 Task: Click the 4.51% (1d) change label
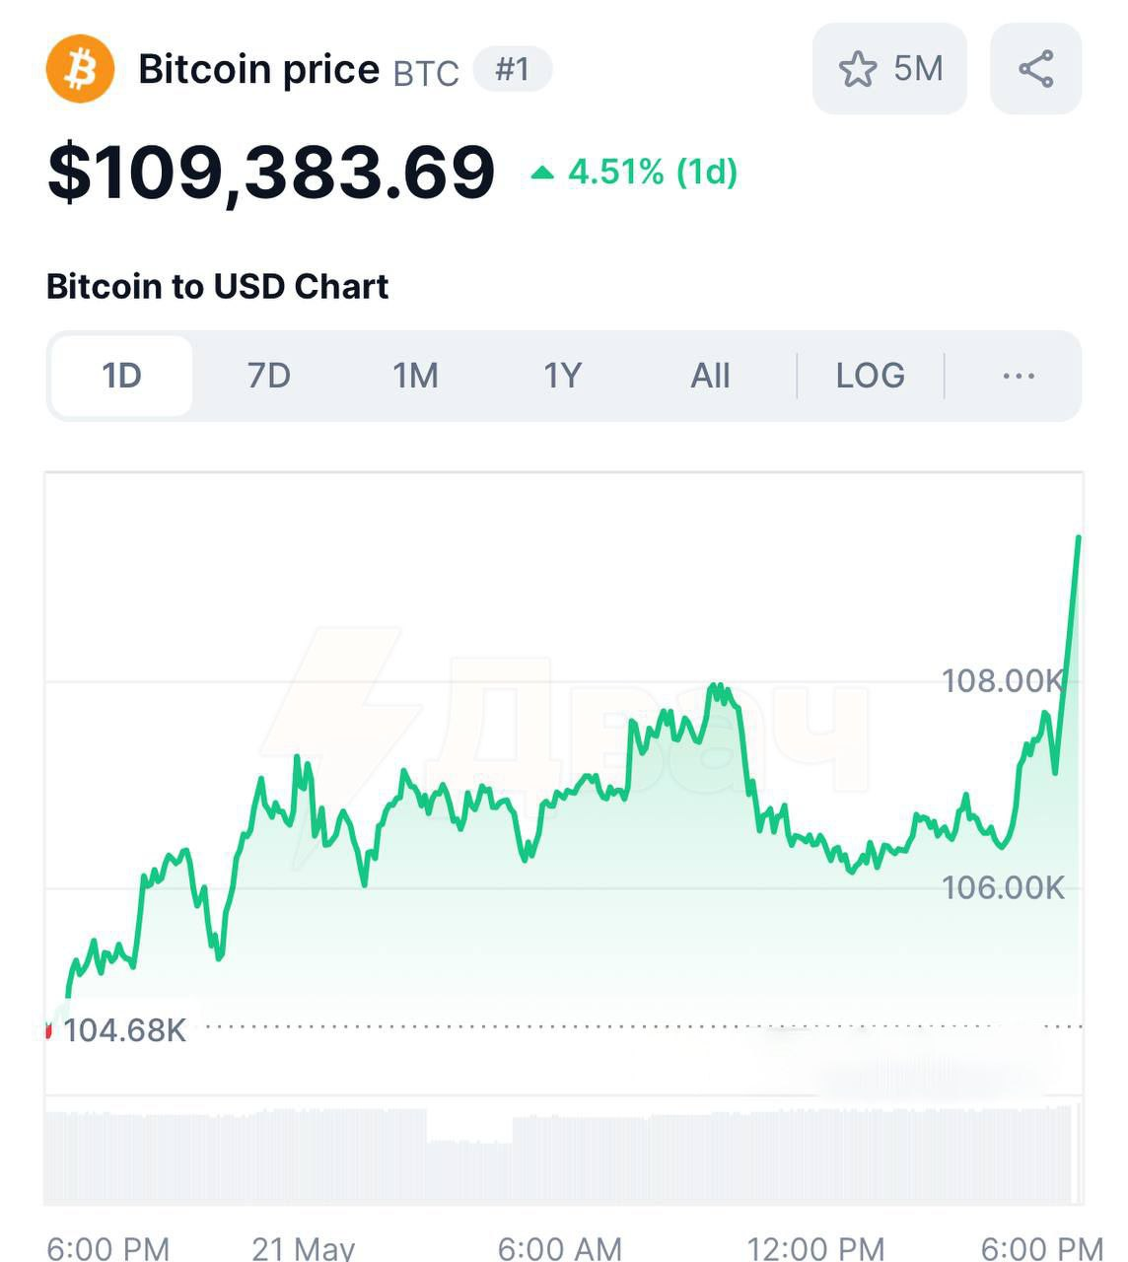pyautogui.click(x=653, y=173)
